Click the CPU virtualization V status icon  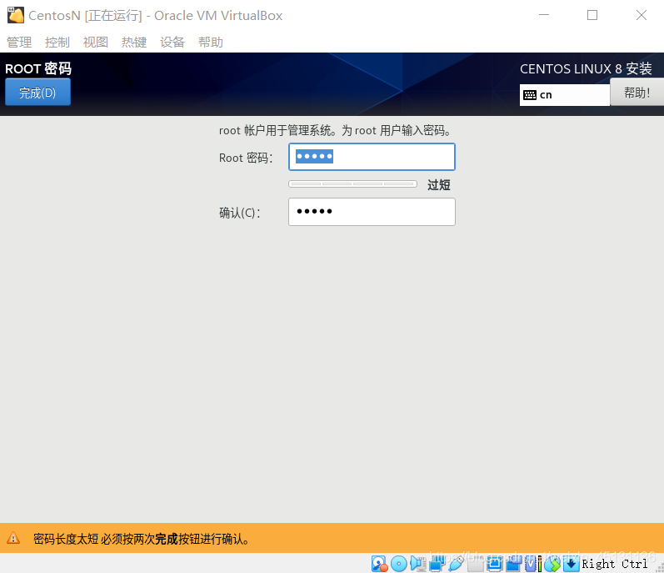(531, 564)
